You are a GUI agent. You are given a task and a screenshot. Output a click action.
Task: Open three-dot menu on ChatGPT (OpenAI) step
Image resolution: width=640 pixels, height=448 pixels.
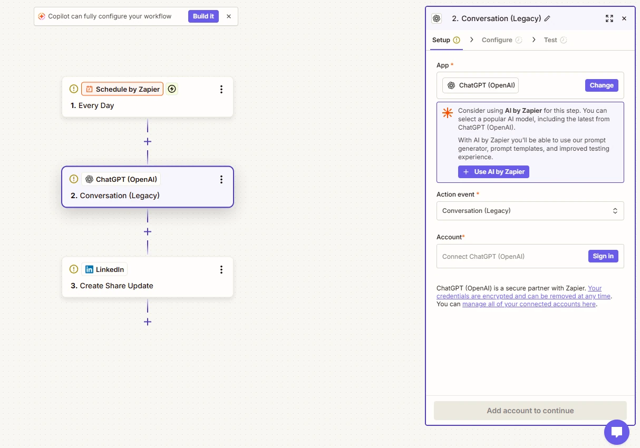coord(221,179)
